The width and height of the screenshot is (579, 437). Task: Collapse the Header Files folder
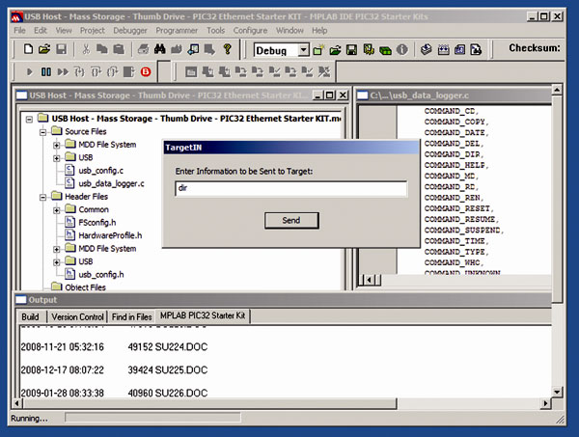click(x=42, y=197)
